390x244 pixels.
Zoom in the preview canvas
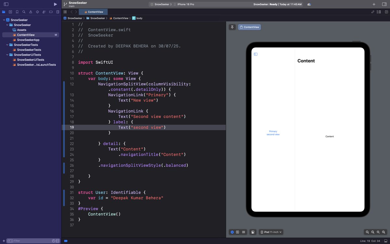tap(384, 232)
